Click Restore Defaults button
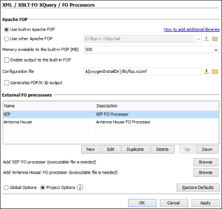This screenshot has width=222, height=209. pyautogui.click(x=198, y=187)
